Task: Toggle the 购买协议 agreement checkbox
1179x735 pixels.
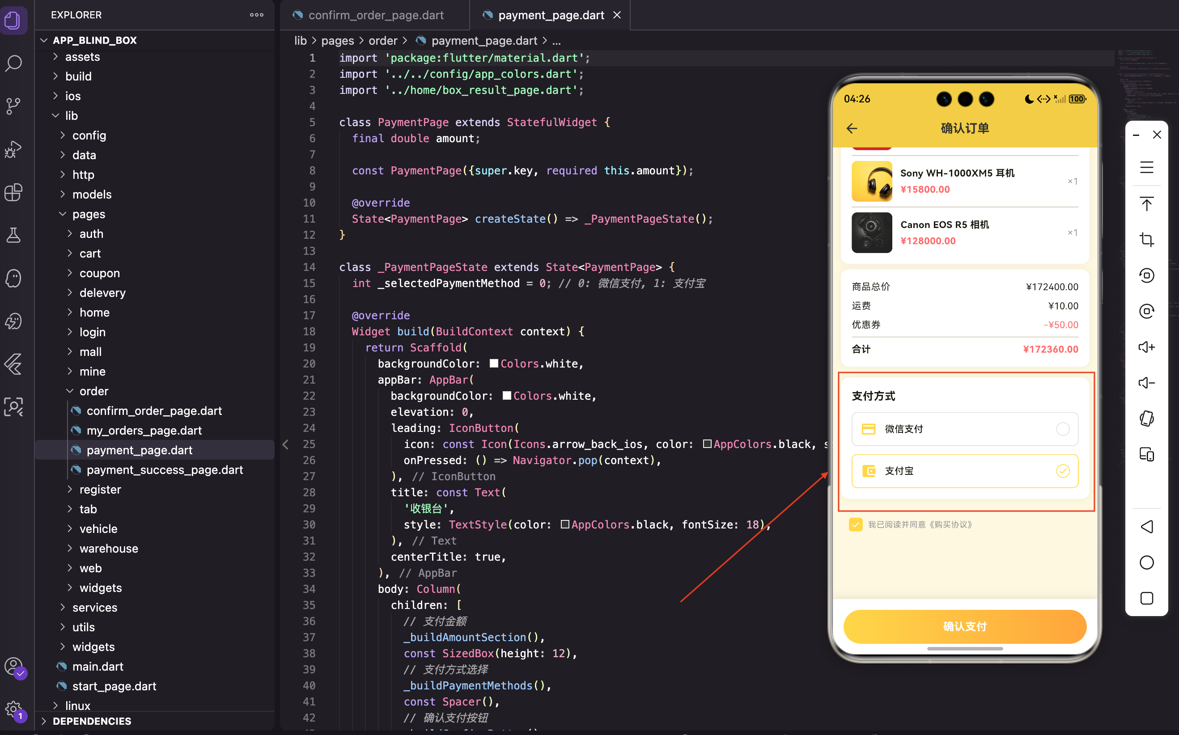Action: point(856,524)
